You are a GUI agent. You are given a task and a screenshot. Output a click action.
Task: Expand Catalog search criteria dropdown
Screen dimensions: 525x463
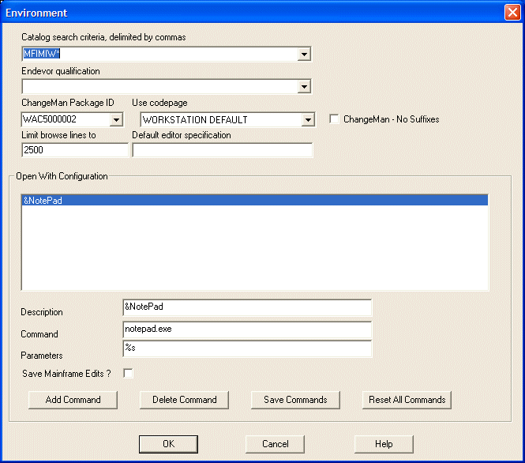coord(304,55)
